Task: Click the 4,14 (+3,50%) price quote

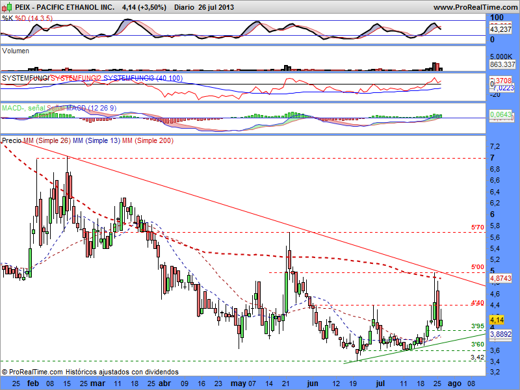Action: coord(144,7)
